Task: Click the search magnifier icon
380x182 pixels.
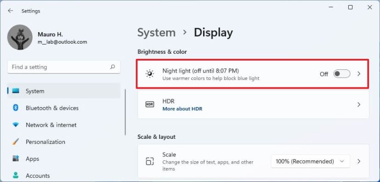Action: pyautogui.click(x=113, y=67)
